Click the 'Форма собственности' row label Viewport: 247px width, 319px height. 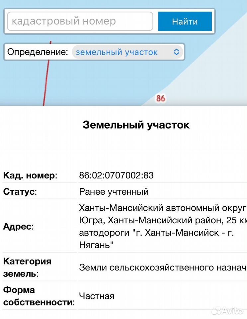(39, 296)
